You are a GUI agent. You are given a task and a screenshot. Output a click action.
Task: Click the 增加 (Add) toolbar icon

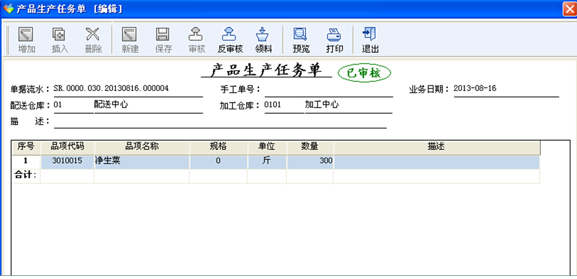click(x=26, y=40)
